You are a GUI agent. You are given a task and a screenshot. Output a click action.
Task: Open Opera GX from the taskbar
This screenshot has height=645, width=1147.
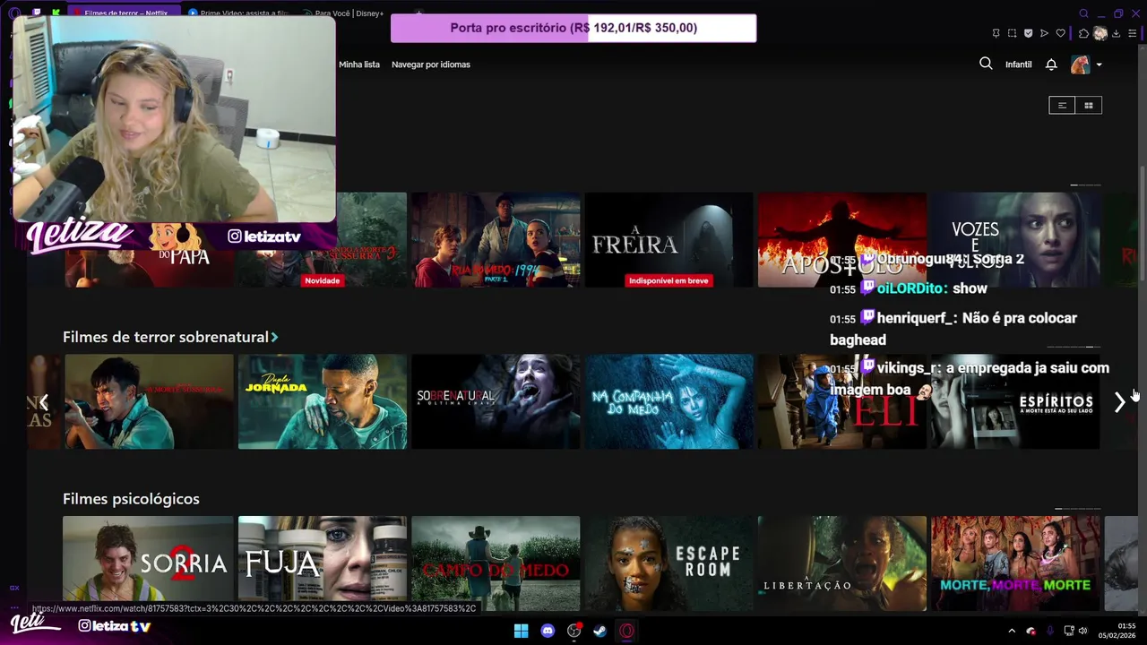[627, 631]
